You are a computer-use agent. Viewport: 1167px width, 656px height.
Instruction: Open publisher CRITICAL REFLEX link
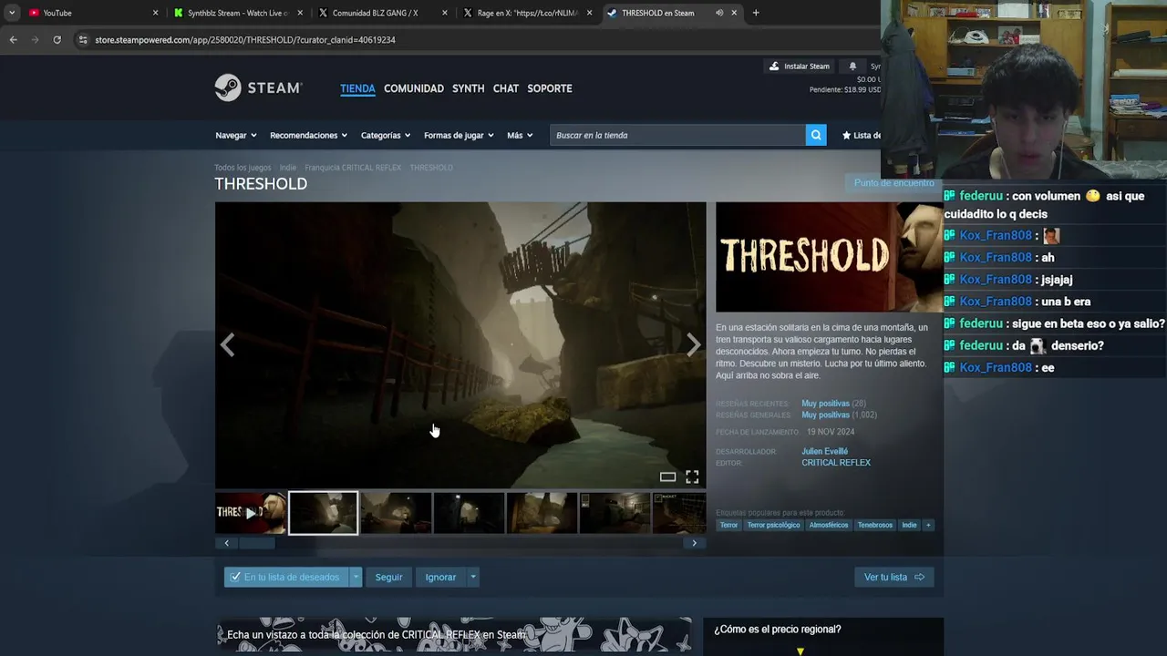pos(836,463)
